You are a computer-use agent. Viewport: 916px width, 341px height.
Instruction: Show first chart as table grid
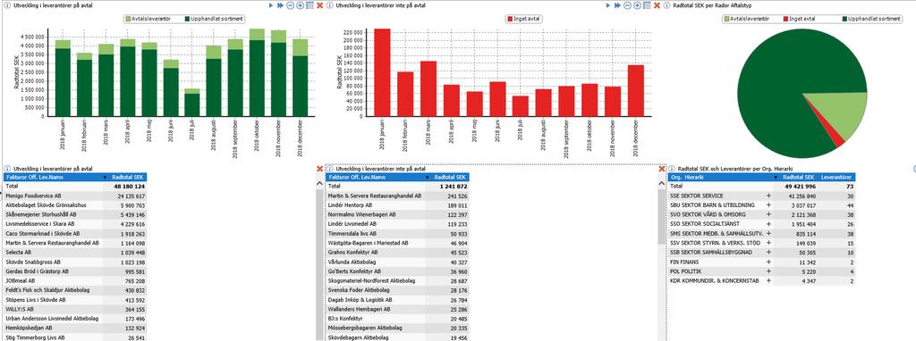click(x=310, y=5)
